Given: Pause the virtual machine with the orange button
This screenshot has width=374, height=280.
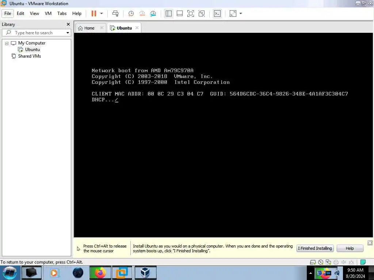Looking at the screenshot, I should pos(94,13).
